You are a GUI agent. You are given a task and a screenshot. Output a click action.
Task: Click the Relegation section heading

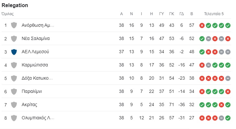[15, 5]
